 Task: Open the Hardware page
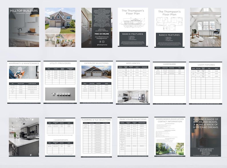(169, 83)
